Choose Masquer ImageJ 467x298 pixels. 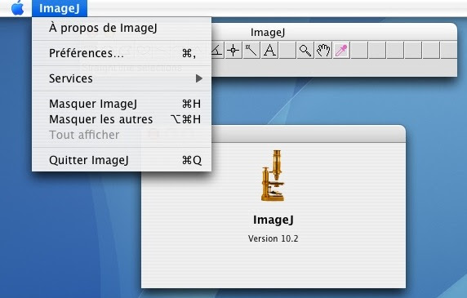pyautogui.click(x=122, y=104)
